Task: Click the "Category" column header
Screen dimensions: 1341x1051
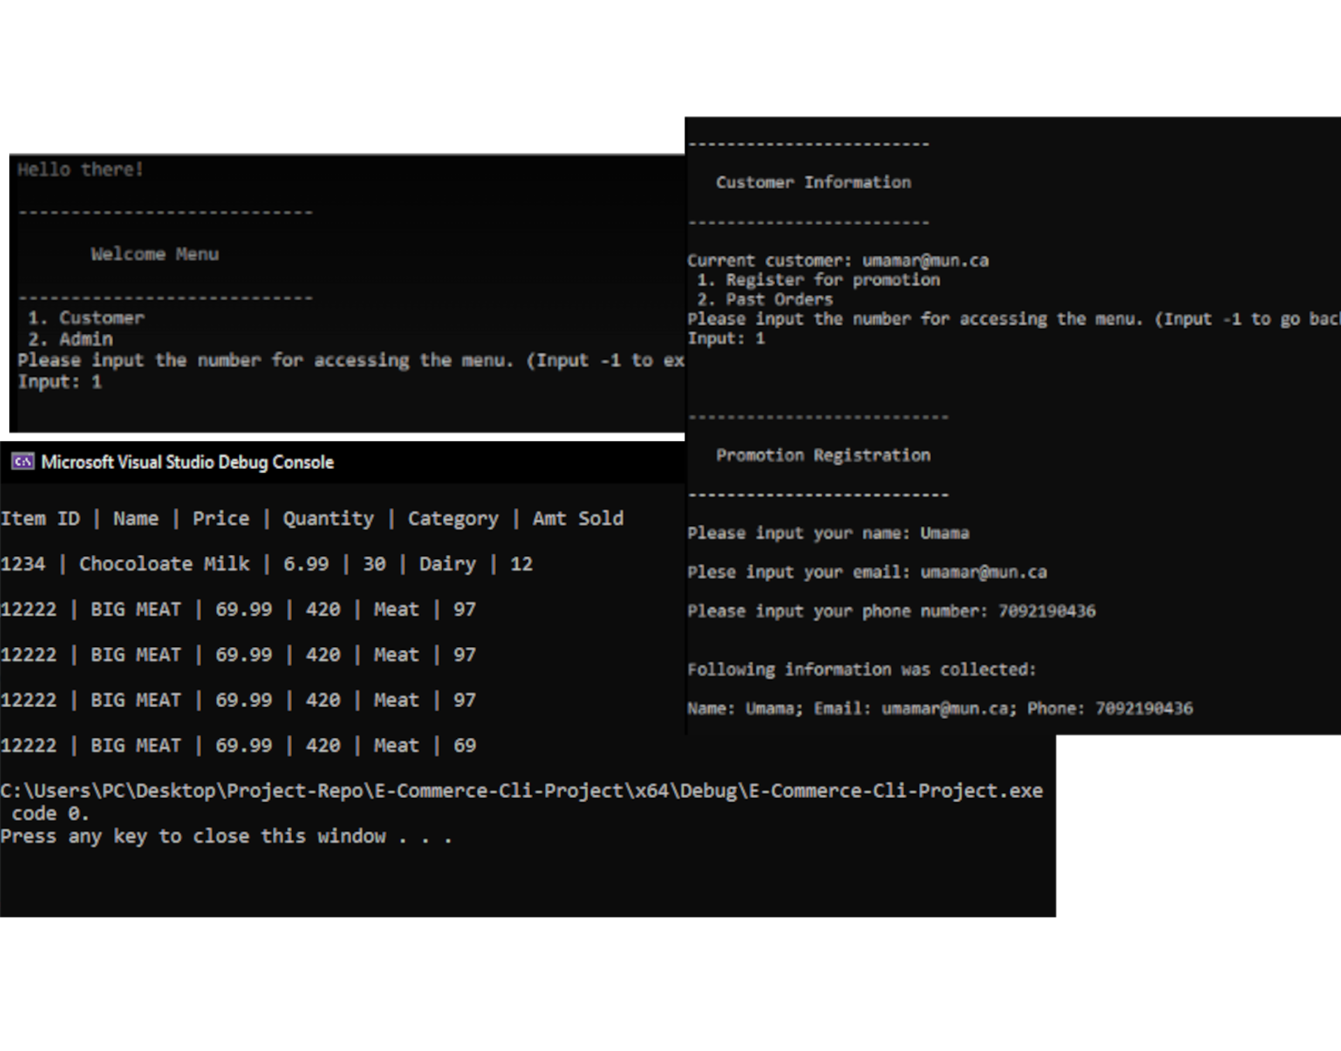Action: pyautogui.click(x=453, y=519)
